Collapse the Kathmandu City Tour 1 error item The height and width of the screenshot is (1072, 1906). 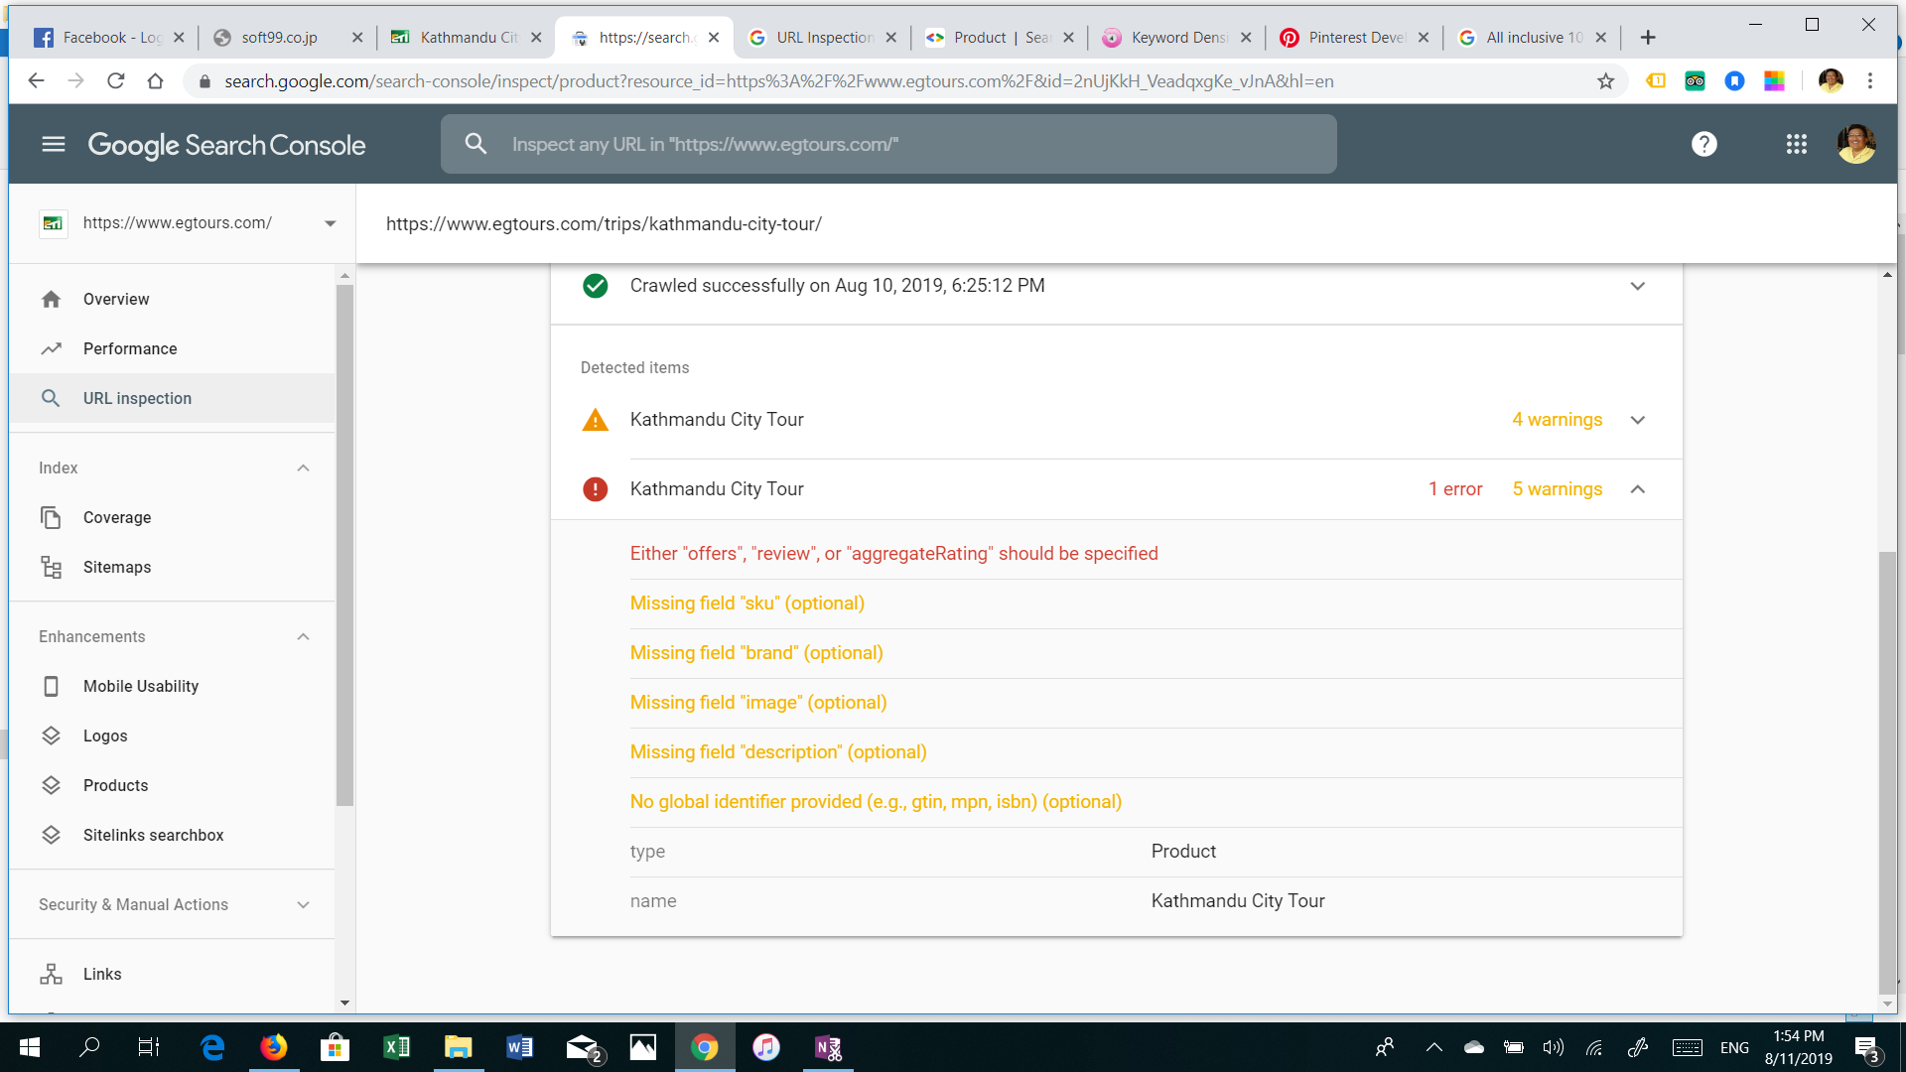(x=1638, y=489)
